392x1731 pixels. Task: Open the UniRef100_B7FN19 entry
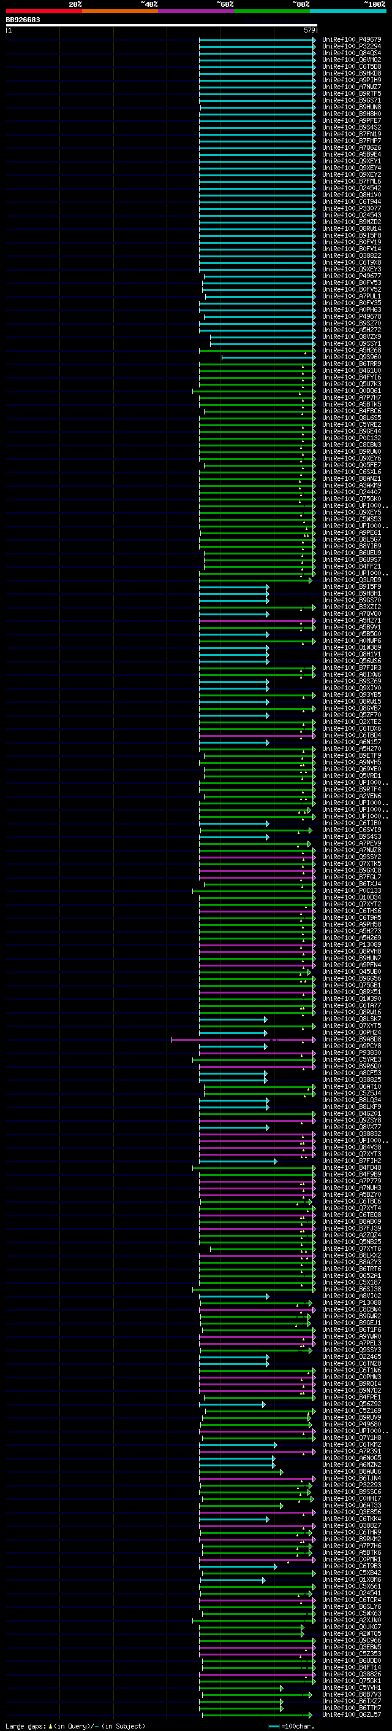pos(352,134)
